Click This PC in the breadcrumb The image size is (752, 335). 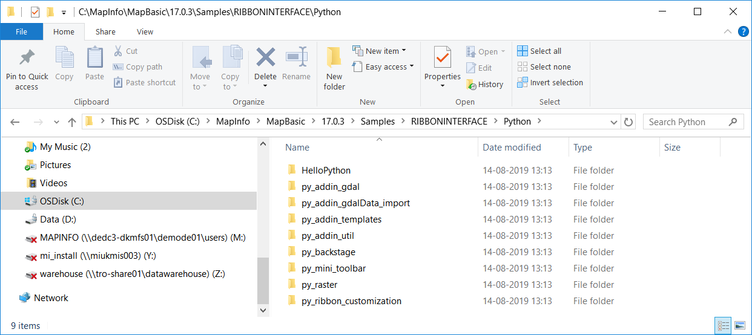point(125,122)
